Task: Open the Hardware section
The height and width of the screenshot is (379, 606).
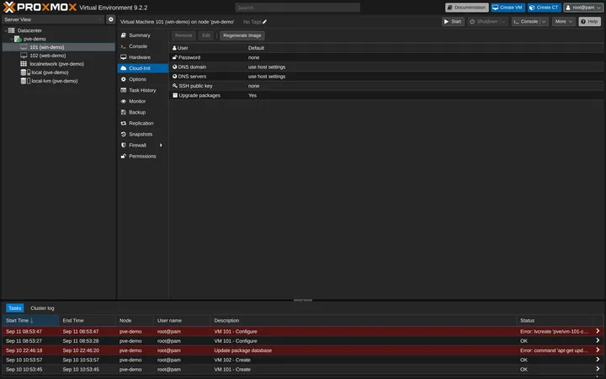Action: point(143,57)
